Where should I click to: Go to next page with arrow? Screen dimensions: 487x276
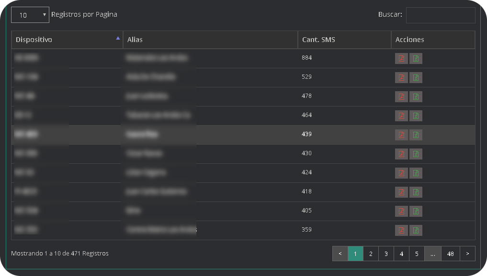467,254
